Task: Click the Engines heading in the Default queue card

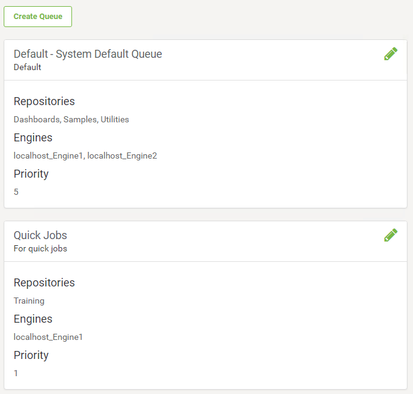Action: (33, 138)
